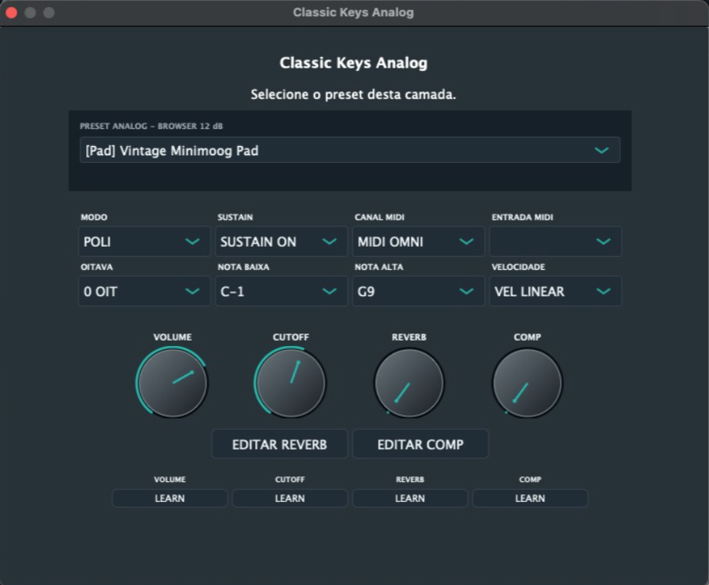This screenshot has width=709, height=585.
Task: Expand the NOTA BAIXA dropdown showing C-1
Action: pos(281,291)
